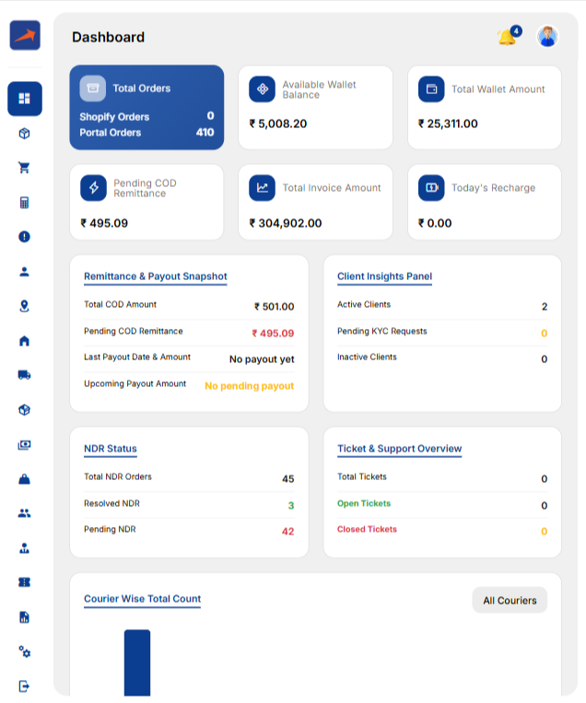Open the filled cube sidebar icon

(x=24, y=410)
